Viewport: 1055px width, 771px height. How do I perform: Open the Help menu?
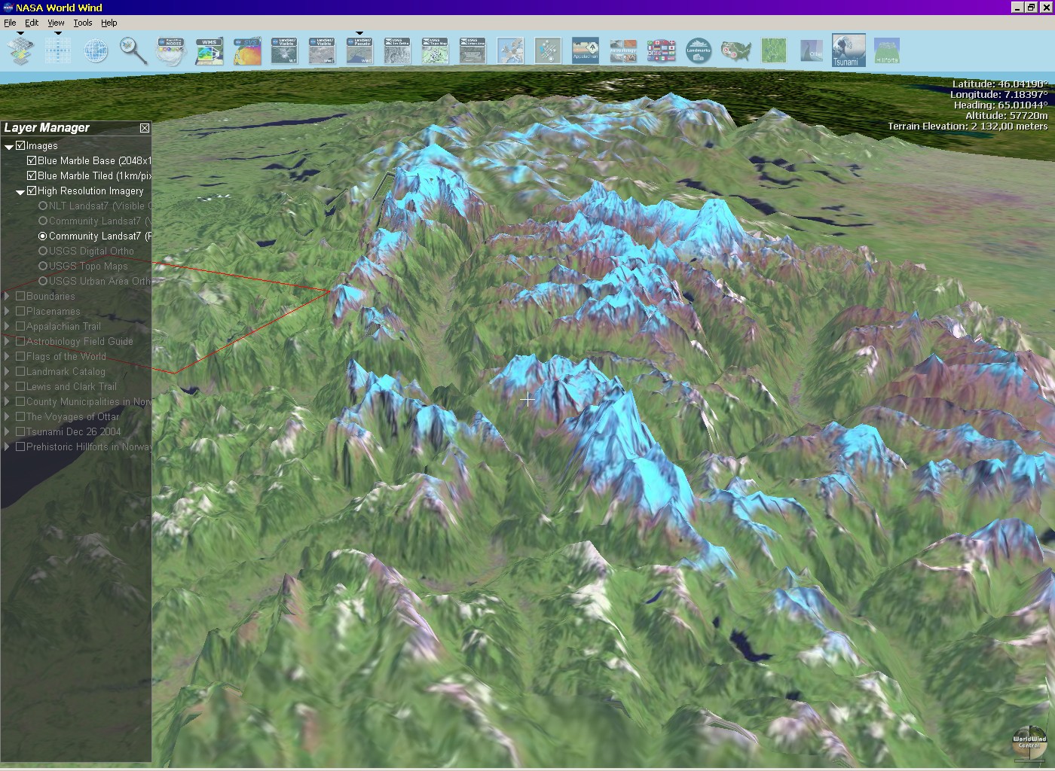[109, 23]
